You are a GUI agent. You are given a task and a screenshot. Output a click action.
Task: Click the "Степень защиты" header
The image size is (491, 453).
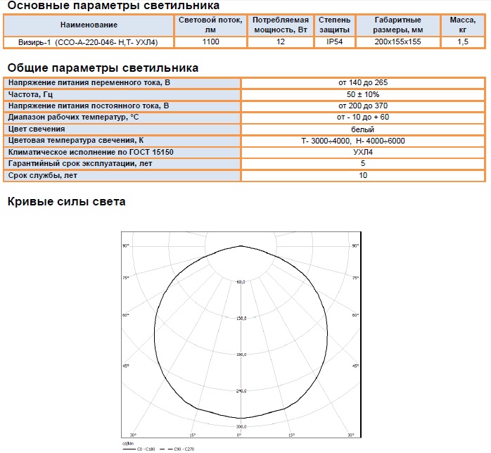(x=334, y=25)
